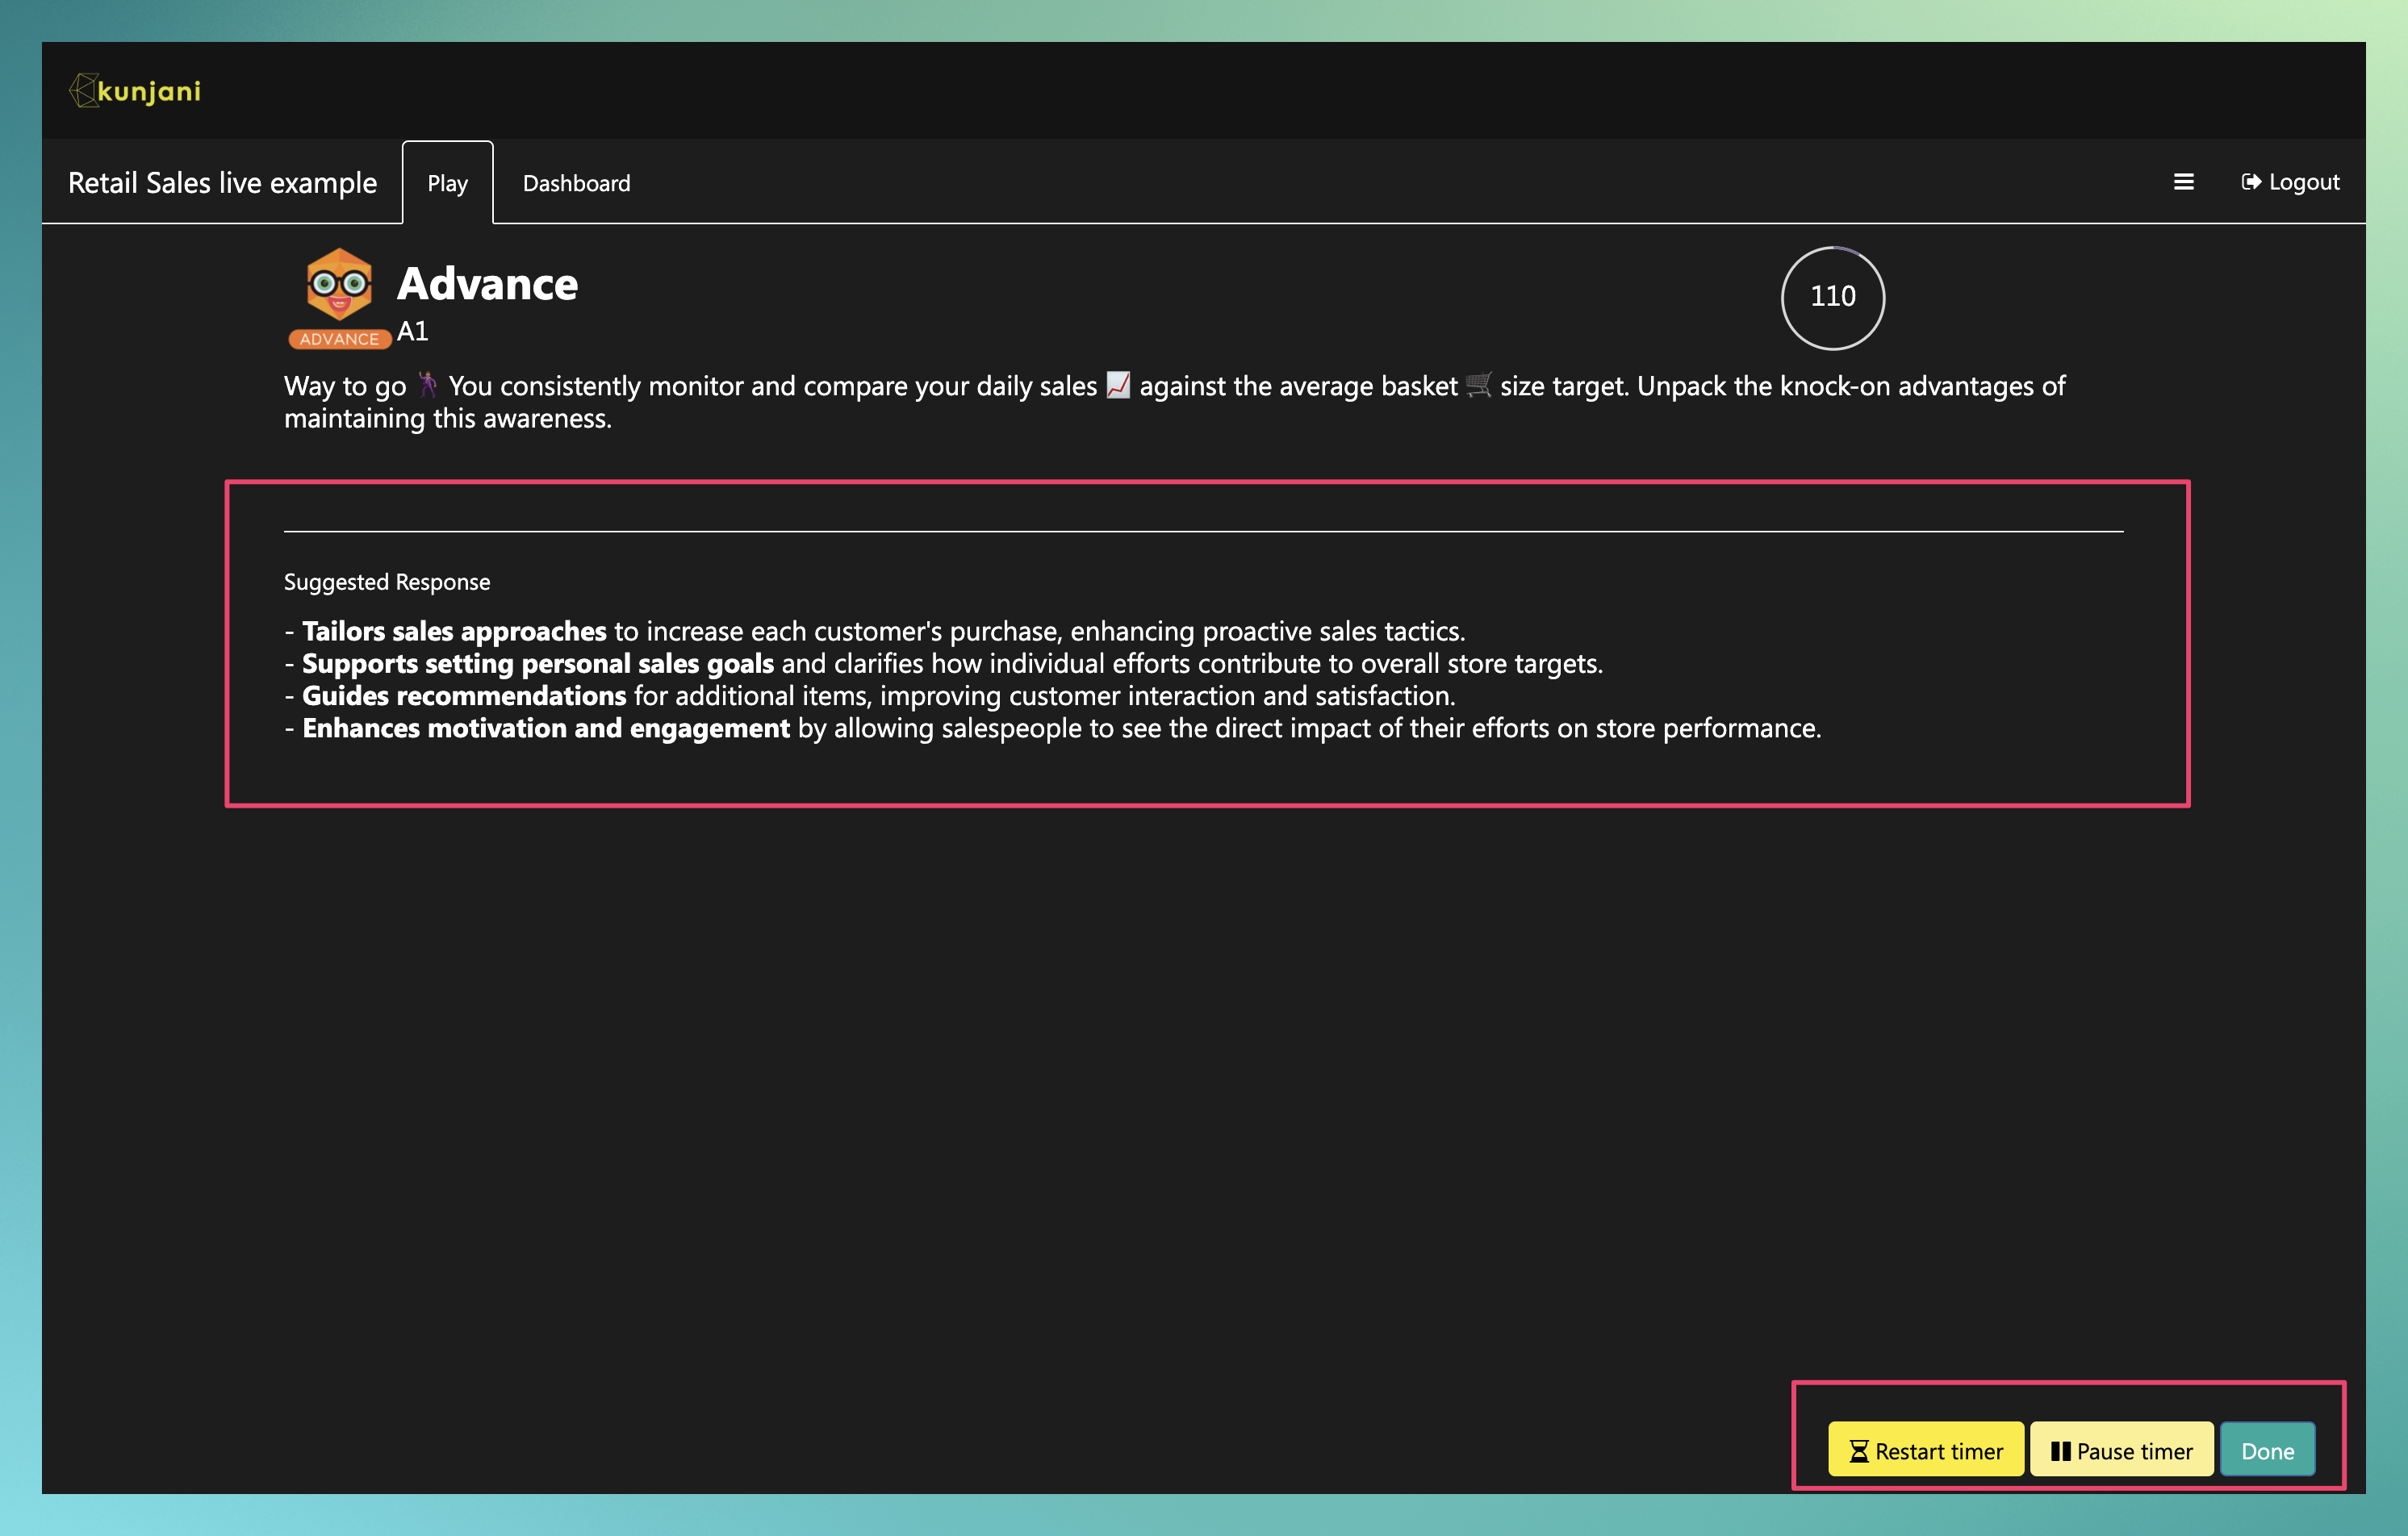Image resolution: width=2408 pixels, height=1536 pixels.
Task: Click the chart emoji after daily sales
Action: point(1118,385)
